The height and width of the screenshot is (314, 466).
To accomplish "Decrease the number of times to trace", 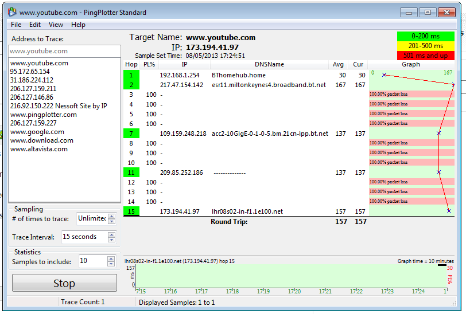I will 112,221.
